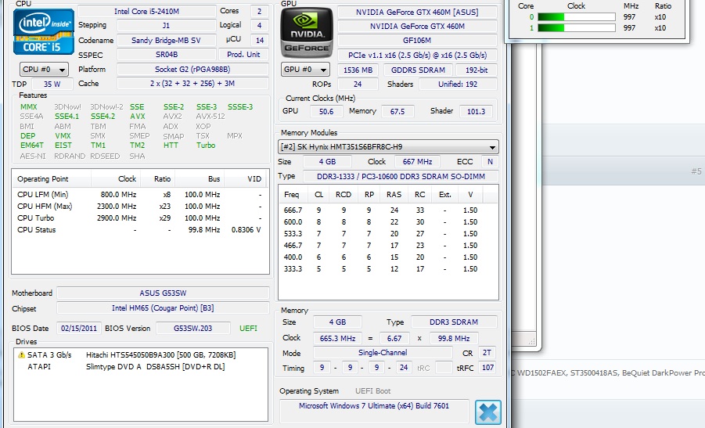The width and height of the screenshot is (705, 428).
Task: Click the 1536 MB video memory value
Action: [x=358, y=70]
